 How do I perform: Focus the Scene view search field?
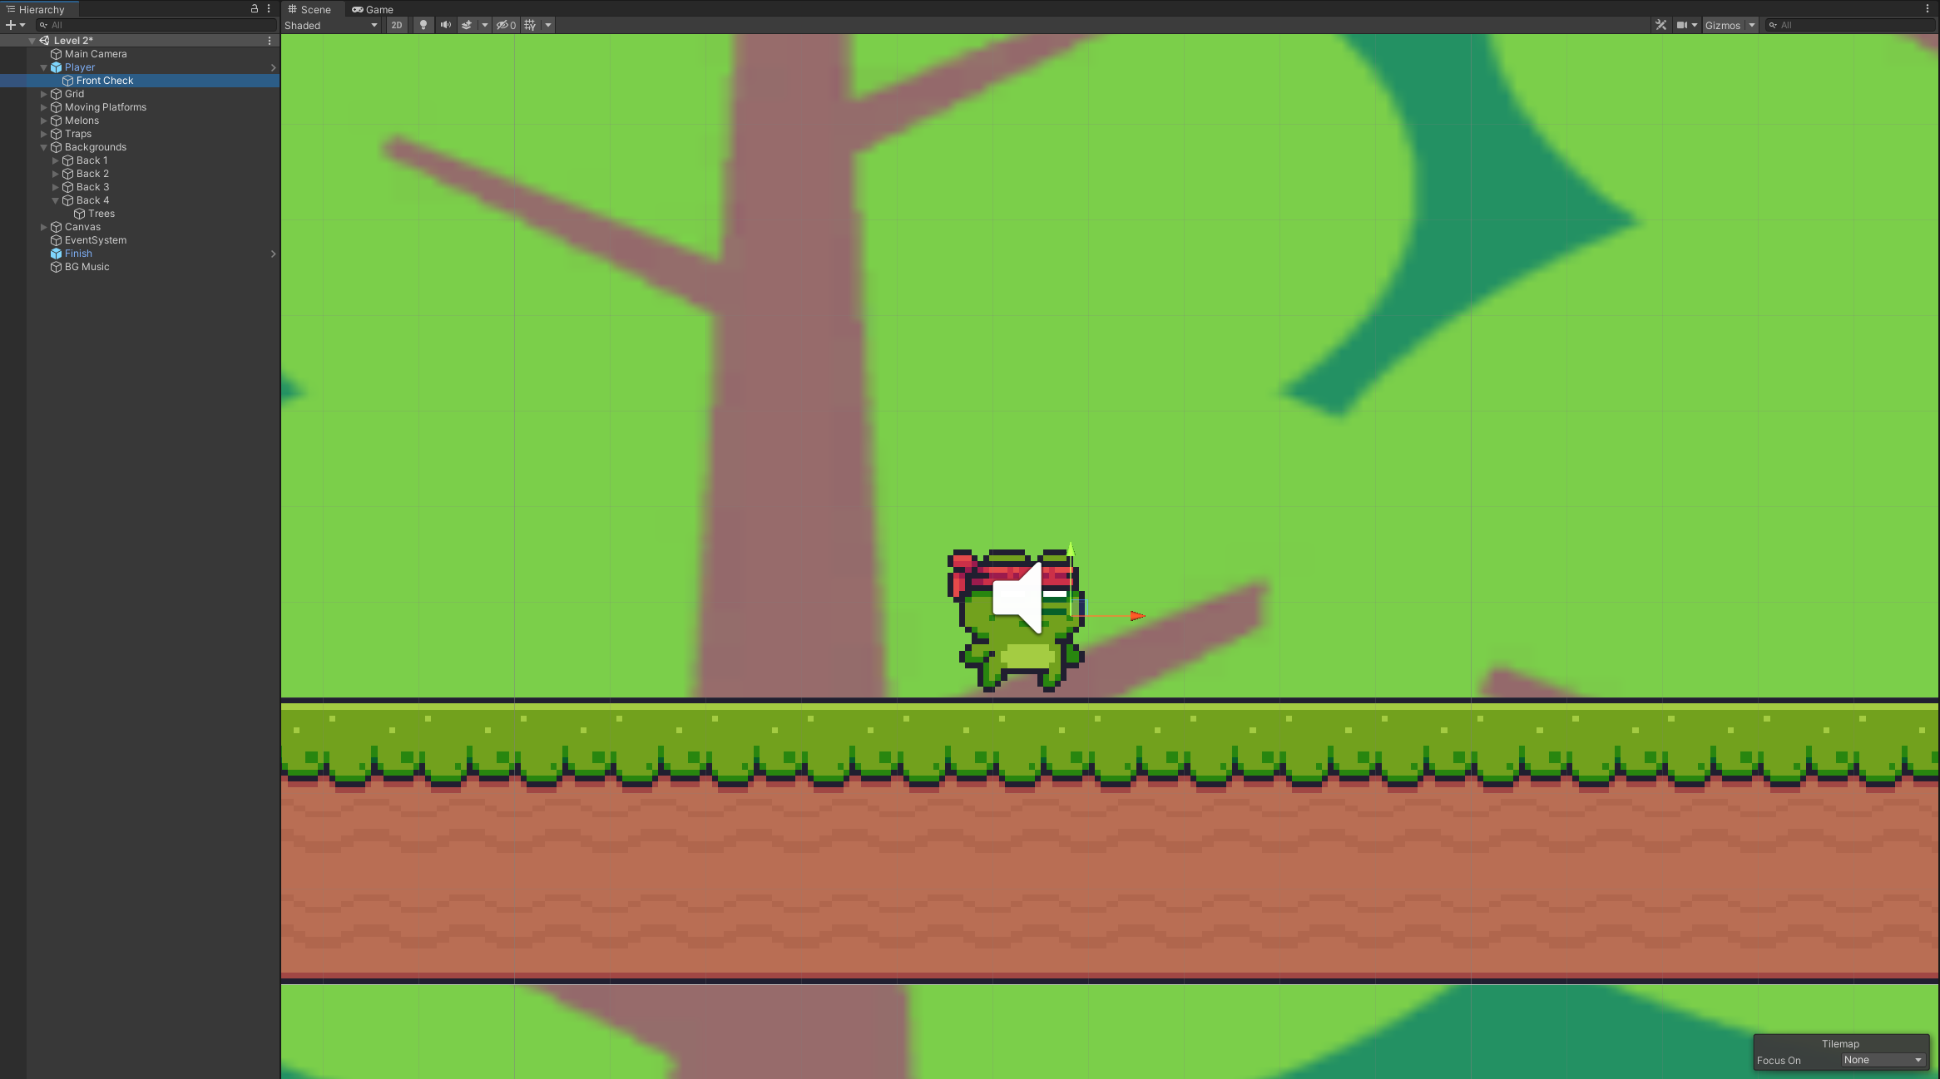(x=1850, y=25)
